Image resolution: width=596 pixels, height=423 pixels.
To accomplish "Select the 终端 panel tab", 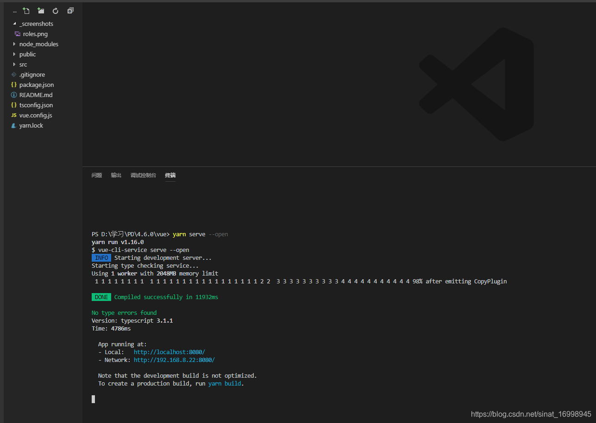I will 170,175.
